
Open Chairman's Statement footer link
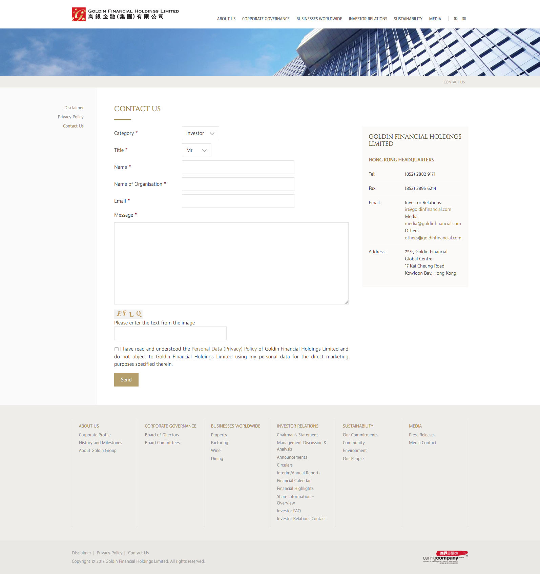click(x=297, y=435)
